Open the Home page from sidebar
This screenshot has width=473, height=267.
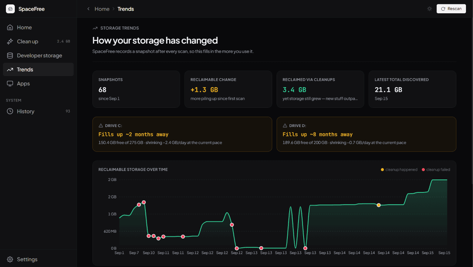pos(38,27)
